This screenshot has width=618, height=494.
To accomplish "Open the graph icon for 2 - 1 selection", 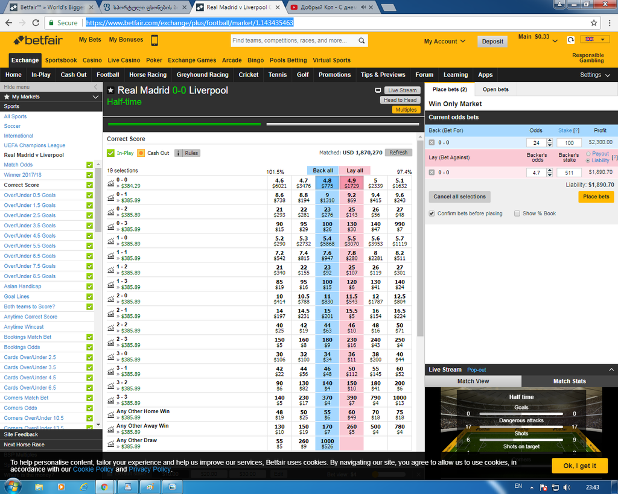I will (x=111, y=314).
